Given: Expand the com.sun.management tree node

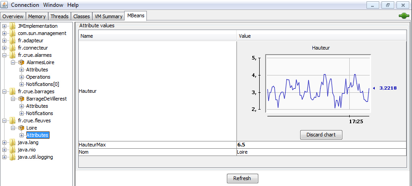Looking at the screenshot, I should (x=4, y=33).
